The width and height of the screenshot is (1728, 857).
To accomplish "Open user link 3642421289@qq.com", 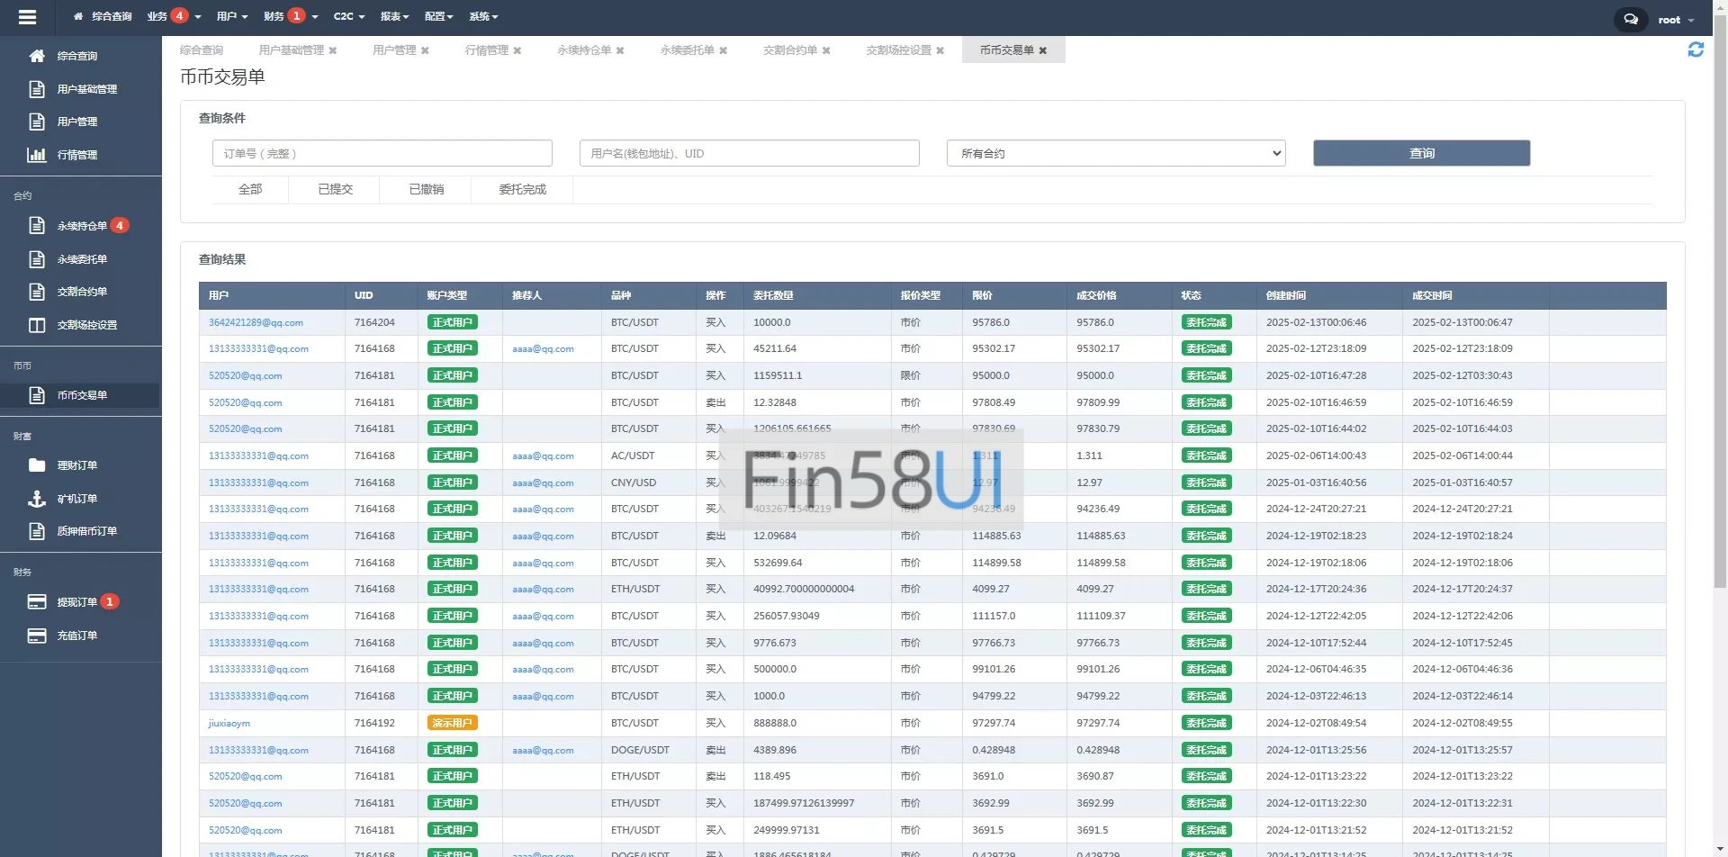I will [x=256, y=322].
